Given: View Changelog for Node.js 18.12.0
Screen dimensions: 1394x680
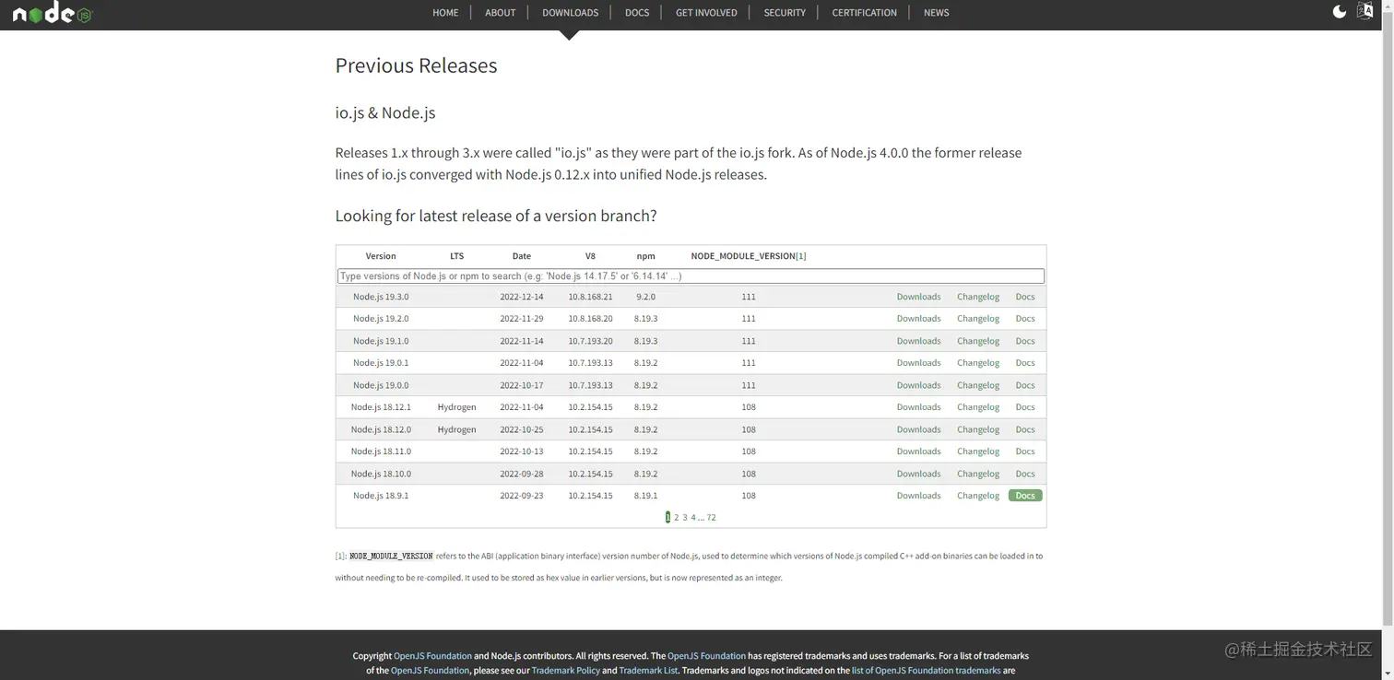Looking at the screenshot, I should (x=978, y=429).
